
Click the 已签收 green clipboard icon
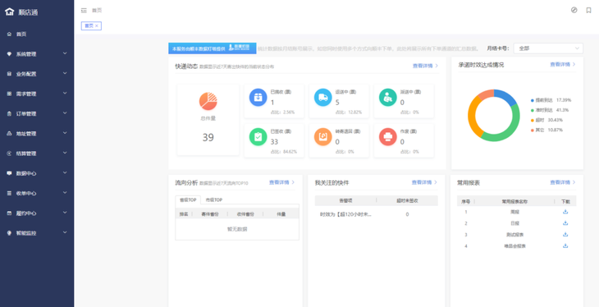point(258,136)
